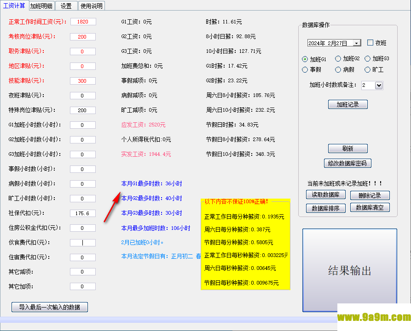Click the 数据库清空 button
This screenshot has width=411, height=331.
pos(370,208)
